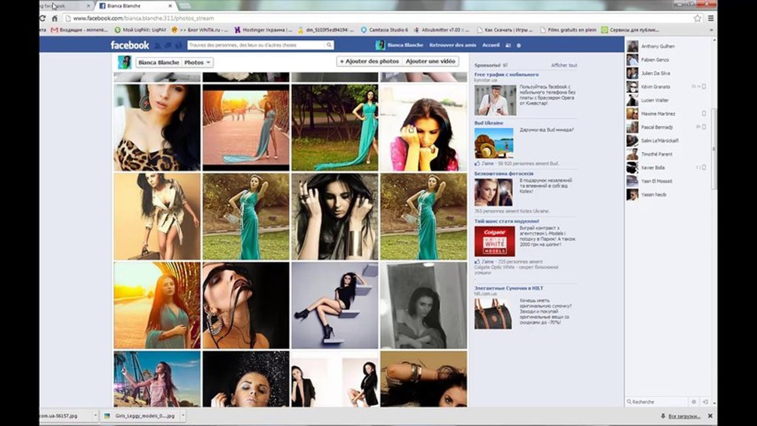
Task: Open dropdown arrow for com.ua-56157.jpg download
Action: 96,416
